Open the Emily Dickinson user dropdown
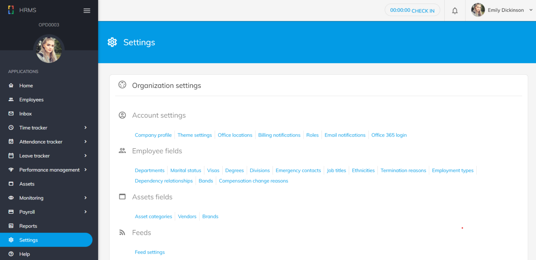Viewport: 536px width, 260px height. click(x=502, y=10)
